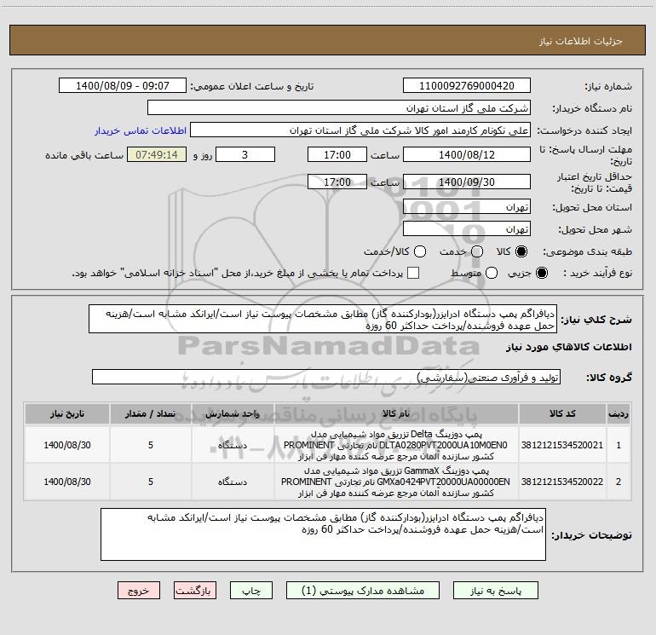
Task: Click the need date in row 1
Action: pos(67,445)
